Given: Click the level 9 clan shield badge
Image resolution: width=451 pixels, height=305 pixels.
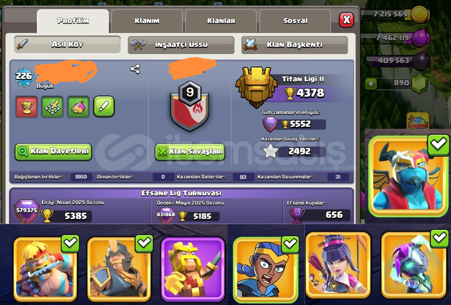Looking at the screenshot, I should [x=190, y=106].
